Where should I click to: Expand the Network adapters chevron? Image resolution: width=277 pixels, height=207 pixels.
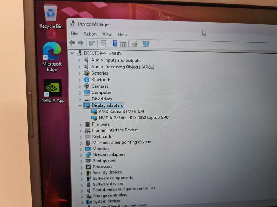click(x=81, y=156)
